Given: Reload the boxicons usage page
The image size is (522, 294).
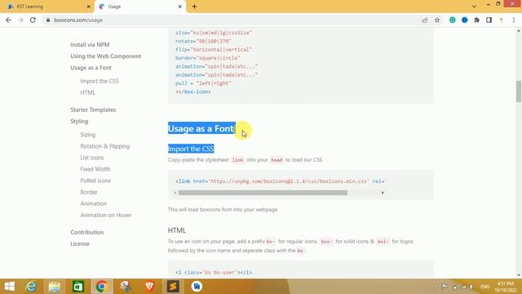Looking at the screenshot, I should pos(33,20).
